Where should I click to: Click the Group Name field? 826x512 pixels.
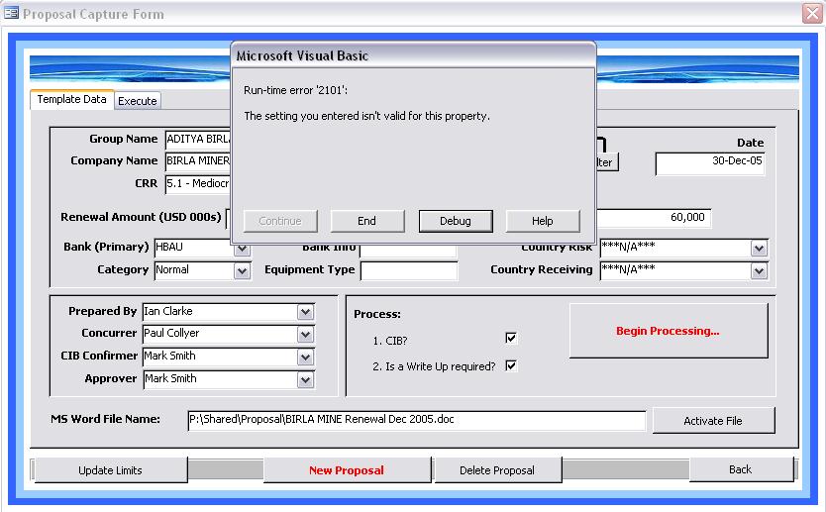click(x=198, y=139)
